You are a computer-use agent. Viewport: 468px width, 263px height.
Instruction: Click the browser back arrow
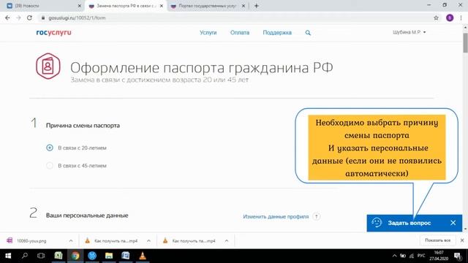coord(7,18)
